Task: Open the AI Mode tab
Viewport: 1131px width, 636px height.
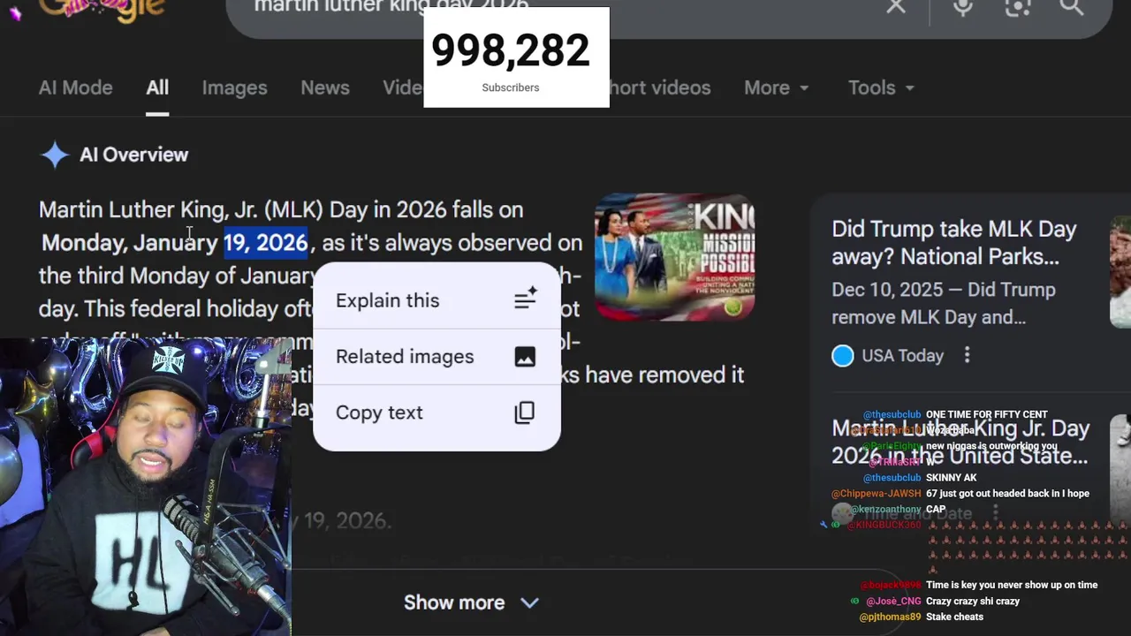Action: point(75,87)
